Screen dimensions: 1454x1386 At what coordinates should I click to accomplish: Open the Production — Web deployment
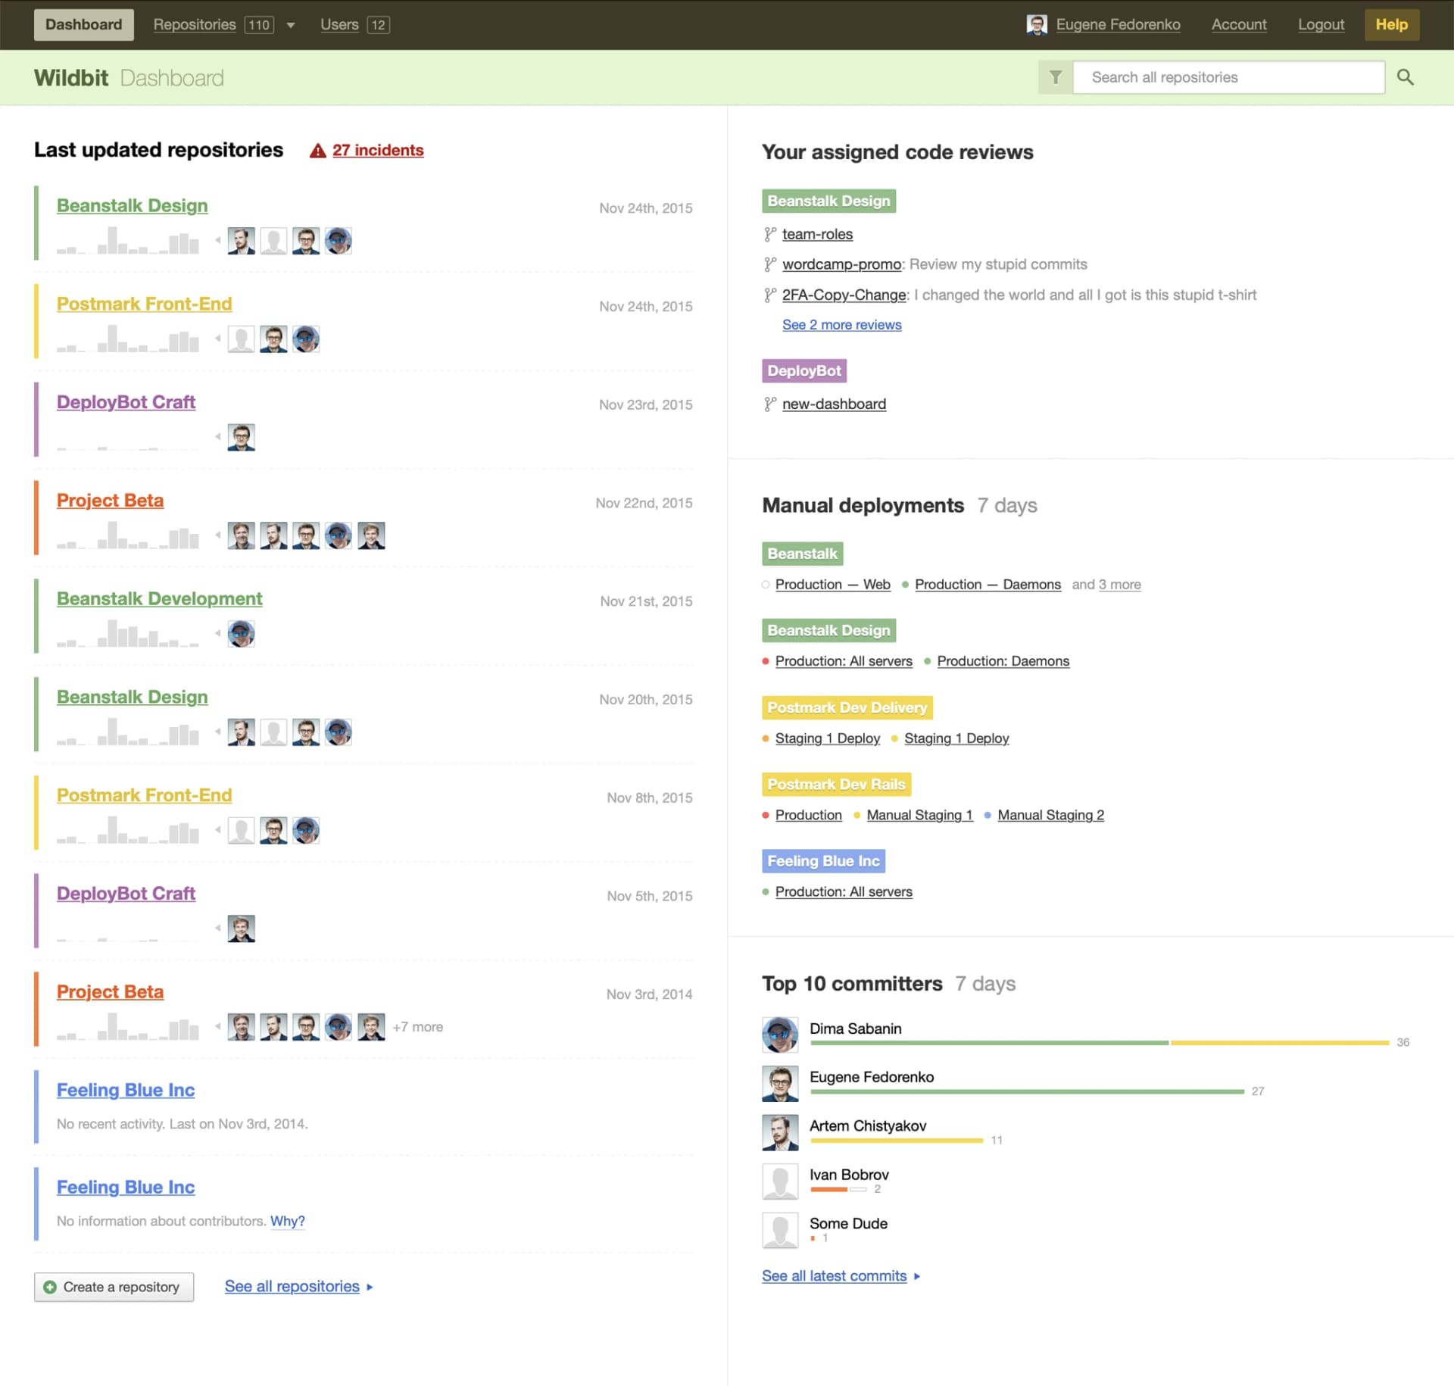tap(833, 585)
